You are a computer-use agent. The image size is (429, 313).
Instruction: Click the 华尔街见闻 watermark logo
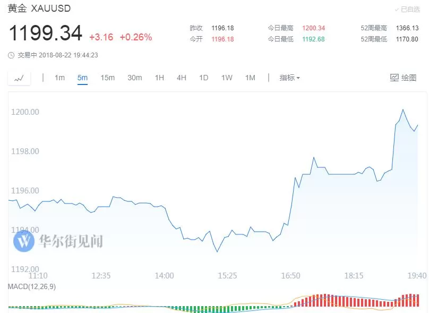24,241
